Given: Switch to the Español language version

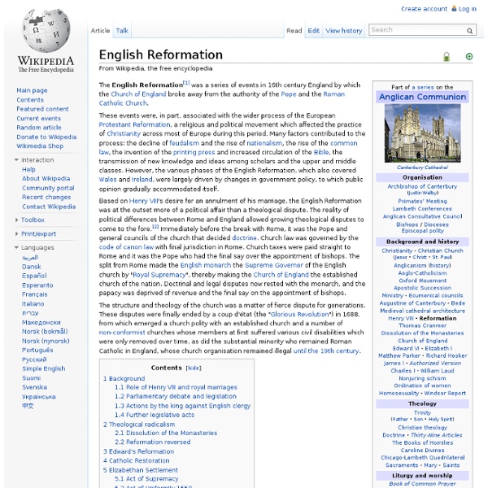Looking at the screenshot, I should pos(34,276).
